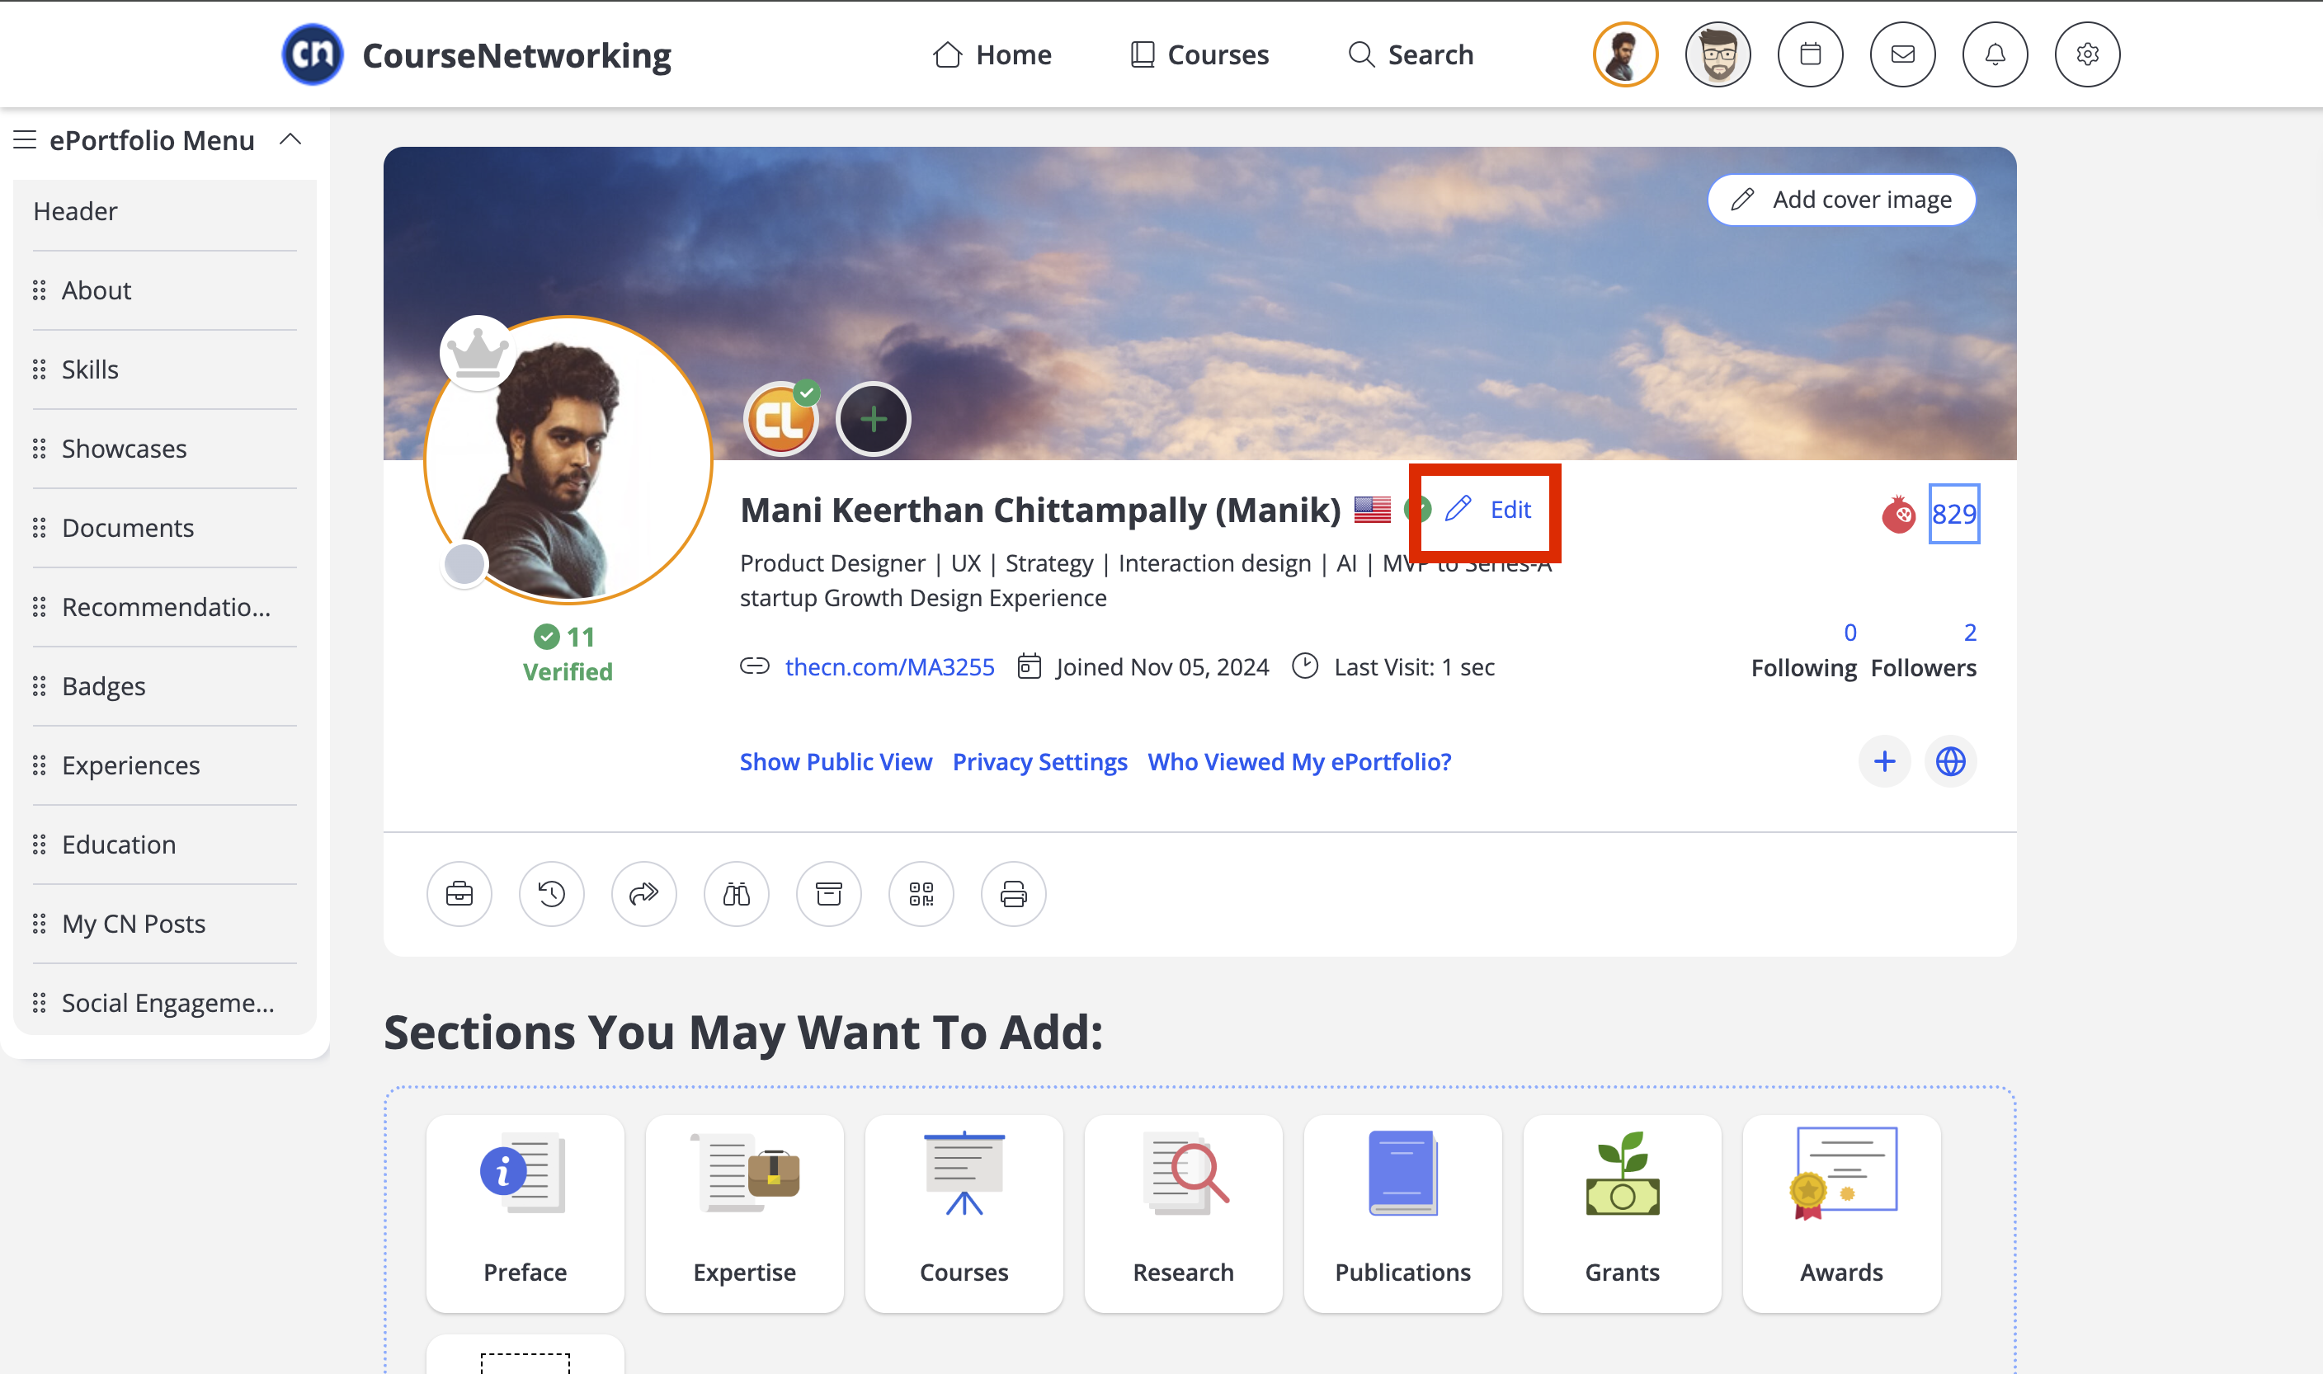Open Privacy Settings link

point(1039,761)
